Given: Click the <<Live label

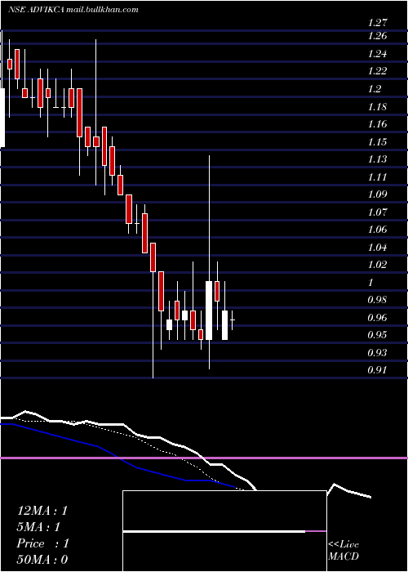Looking at the screenshot, I should 344,545.
